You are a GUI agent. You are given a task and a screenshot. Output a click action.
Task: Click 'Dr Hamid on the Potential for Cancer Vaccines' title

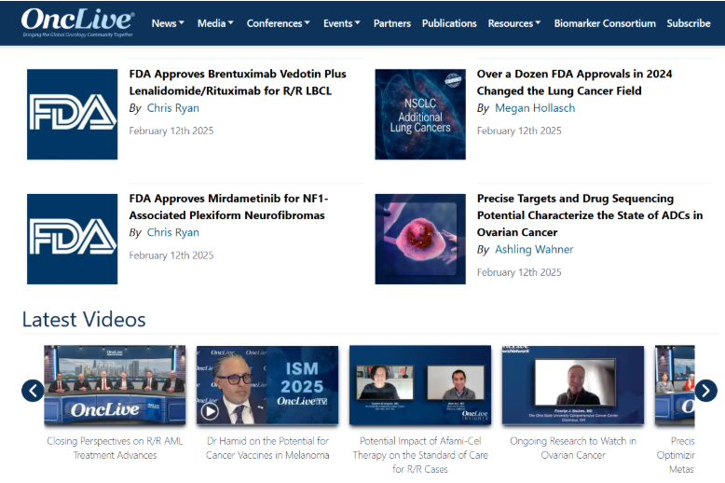(267, 448)
